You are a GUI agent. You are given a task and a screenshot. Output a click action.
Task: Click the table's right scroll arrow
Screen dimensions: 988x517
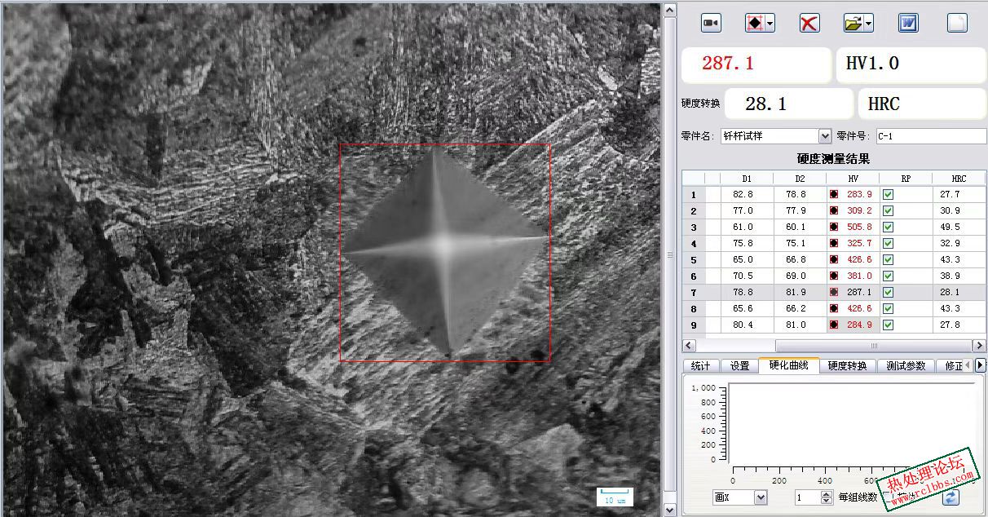tap(979, 346)
